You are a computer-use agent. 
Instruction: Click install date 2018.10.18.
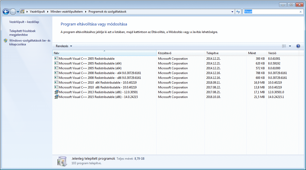click(213, 97)
